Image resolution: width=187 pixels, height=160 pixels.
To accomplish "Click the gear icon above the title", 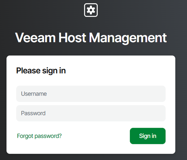I will (x=91, y=10).
